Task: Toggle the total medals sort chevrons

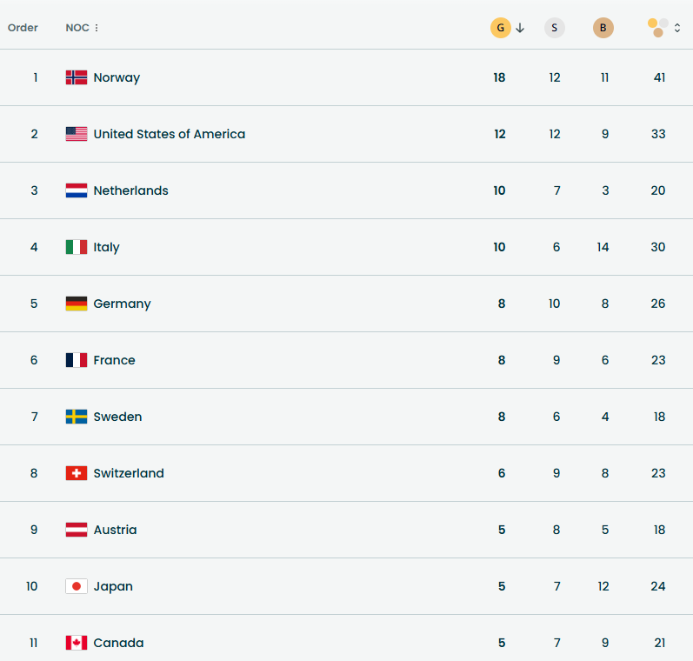Action: tap(677, 28)
